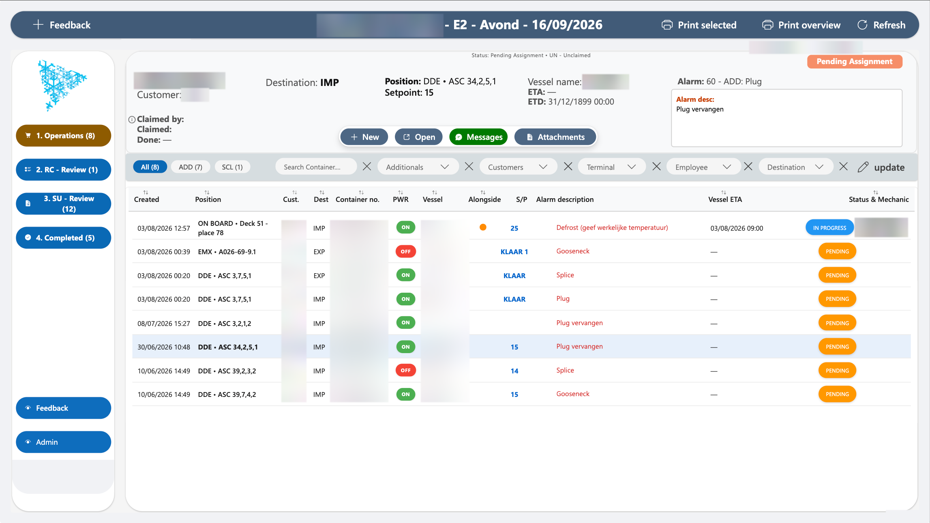Toggle ON power badge for ON BOARD row

[406, 227]
